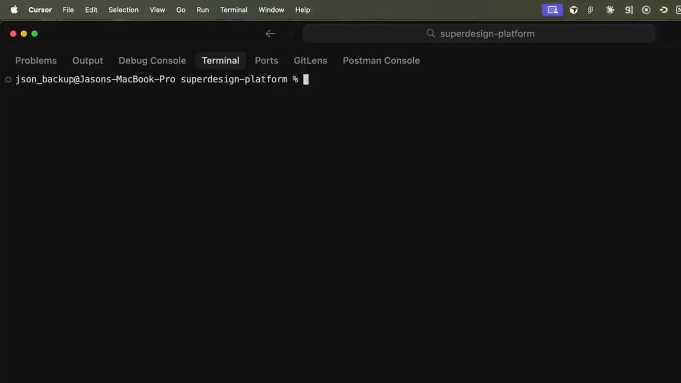
Task: Click the cube icon in menu bar
Action: click(x=574, y=10)
